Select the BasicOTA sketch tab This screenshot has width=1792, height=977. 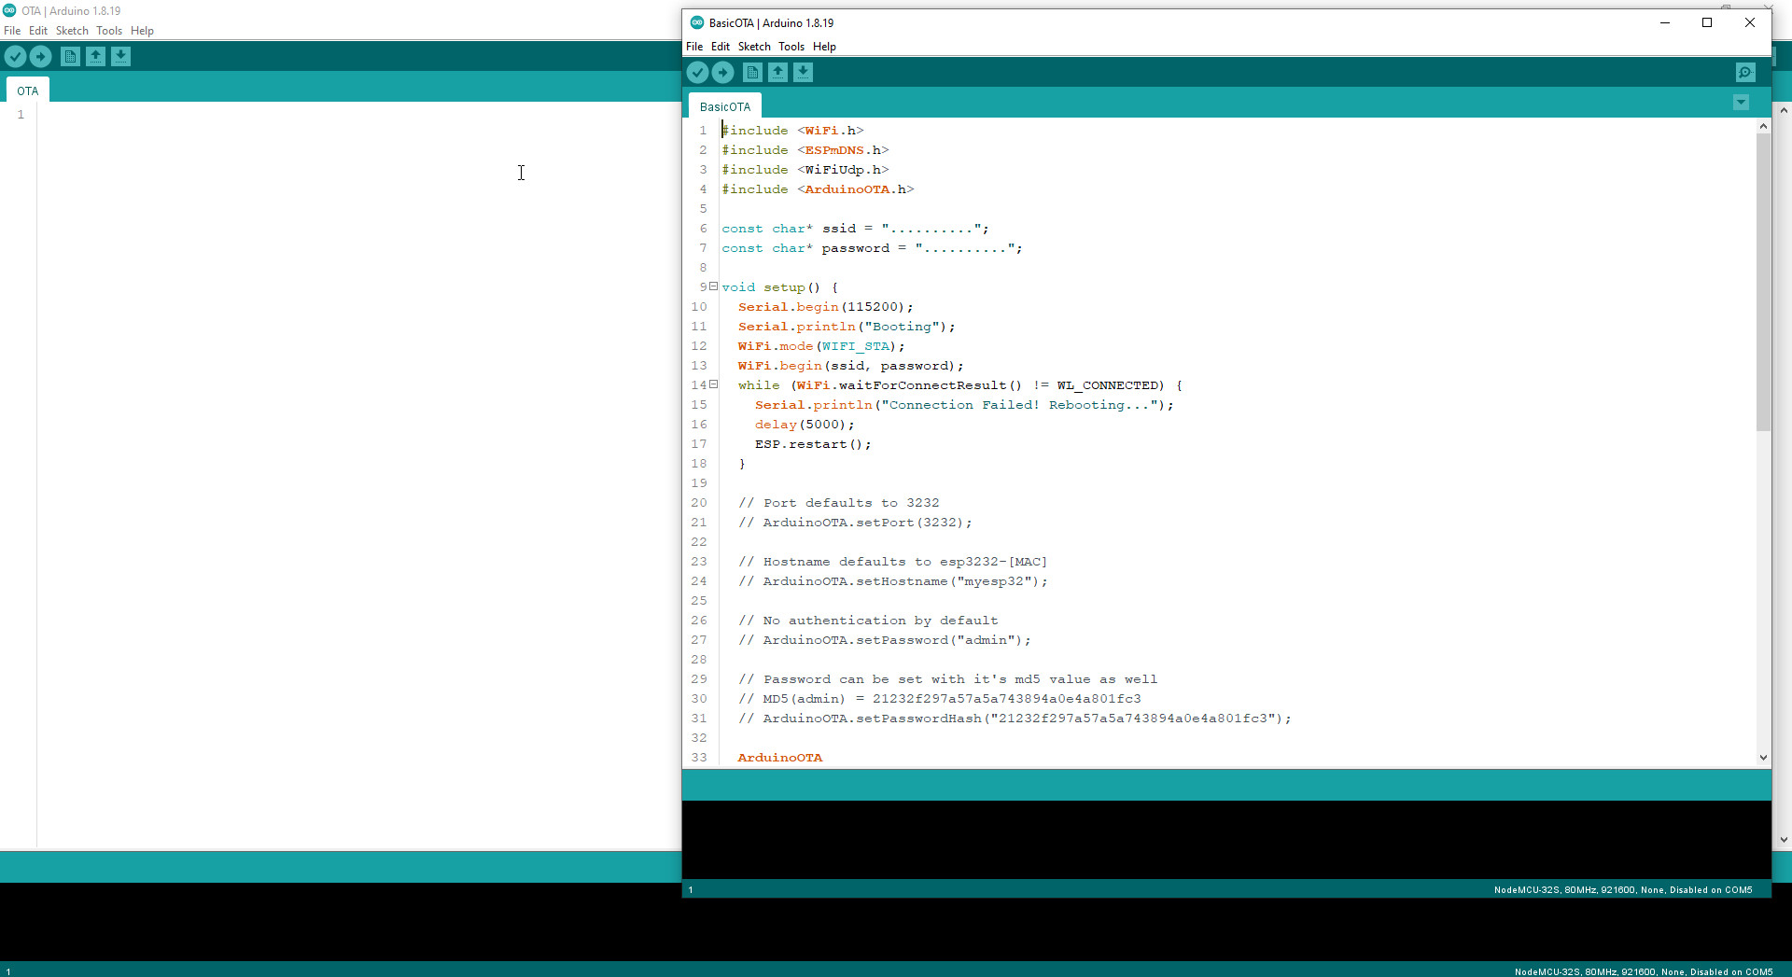[725, 106]
